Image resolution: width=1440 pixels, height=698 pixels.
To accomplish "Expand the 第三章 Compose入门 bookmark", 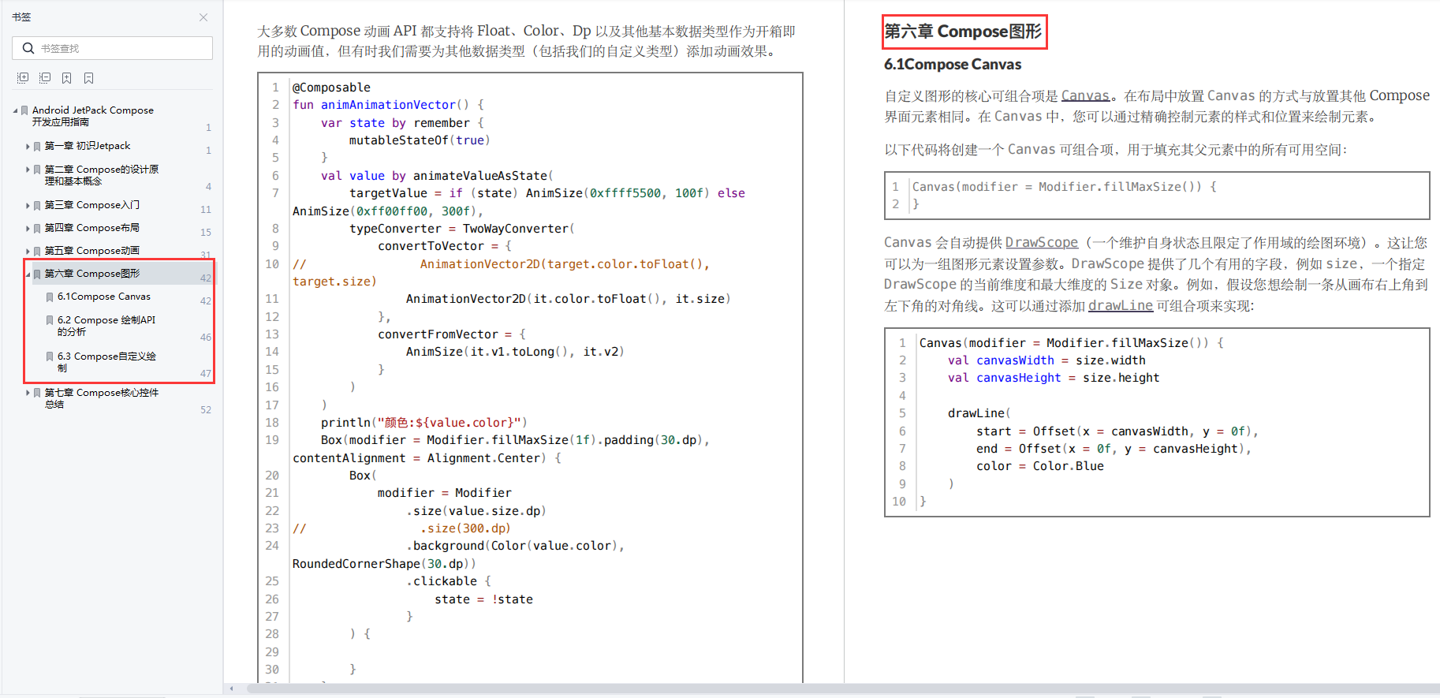I will click(28, 205).
